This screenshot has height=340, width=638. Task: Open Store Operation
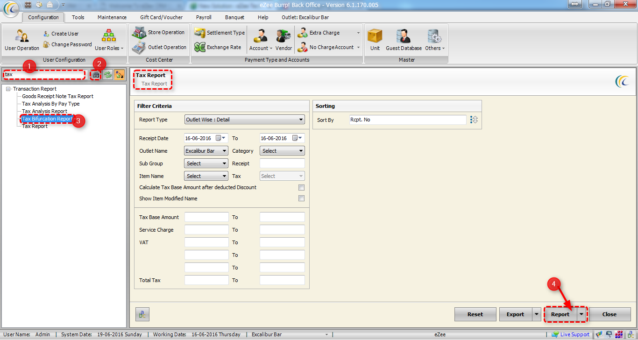(158, 32)
